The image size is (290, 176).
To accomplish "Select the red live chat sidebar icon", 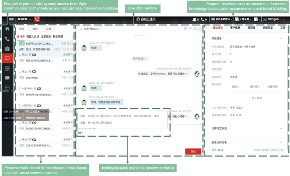I will [x=8, y=58].
